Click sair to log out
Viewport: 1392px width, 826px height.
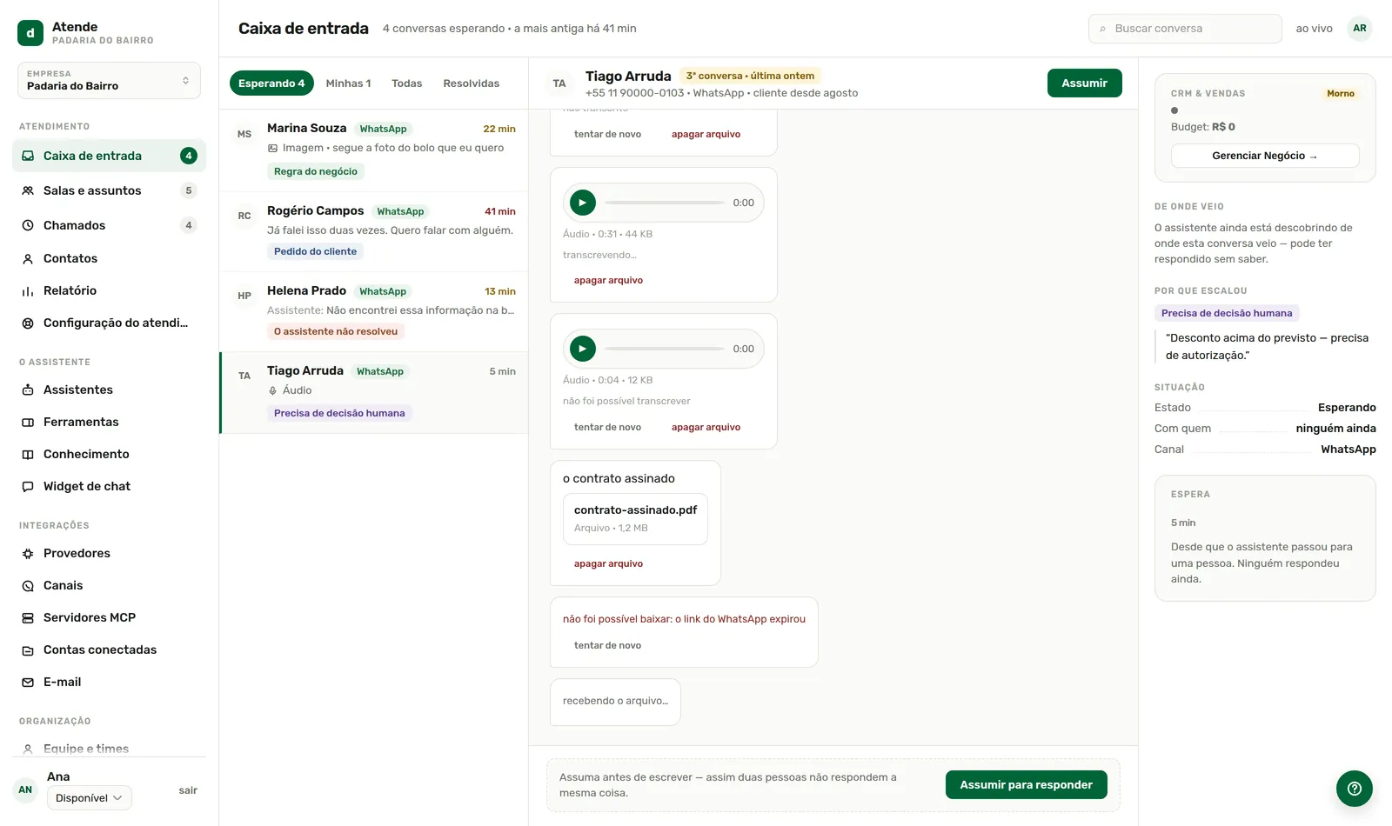[188, 790]
